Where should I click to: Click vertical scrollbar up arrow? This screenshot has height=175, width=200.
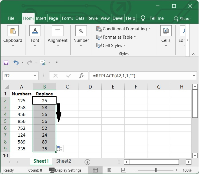pyautogui.click(x=195, y=87)
